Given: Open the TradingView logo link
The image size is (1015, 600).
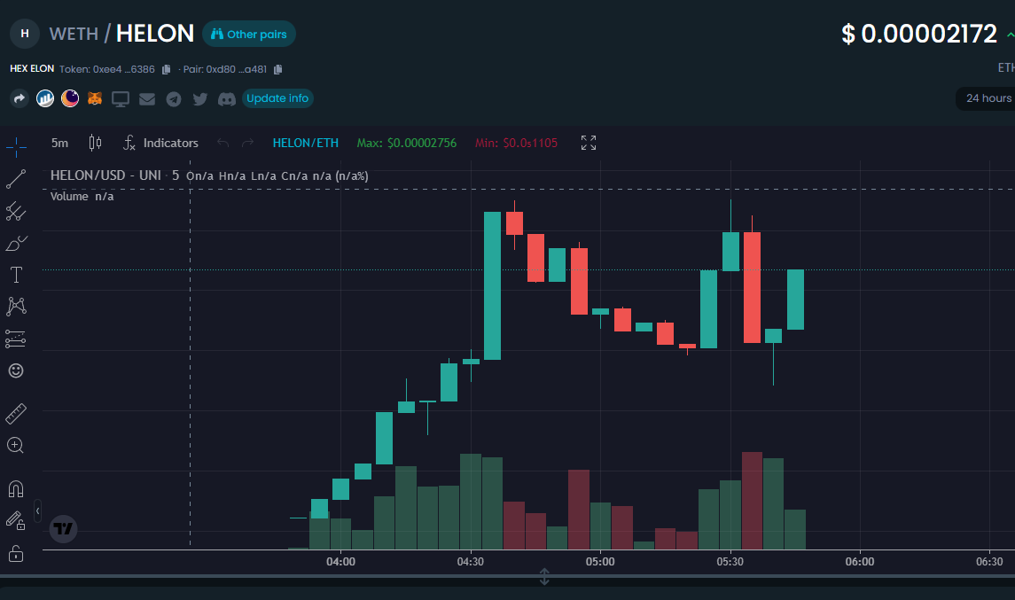Looking at the screenshot, I should [x=64, y=529].
